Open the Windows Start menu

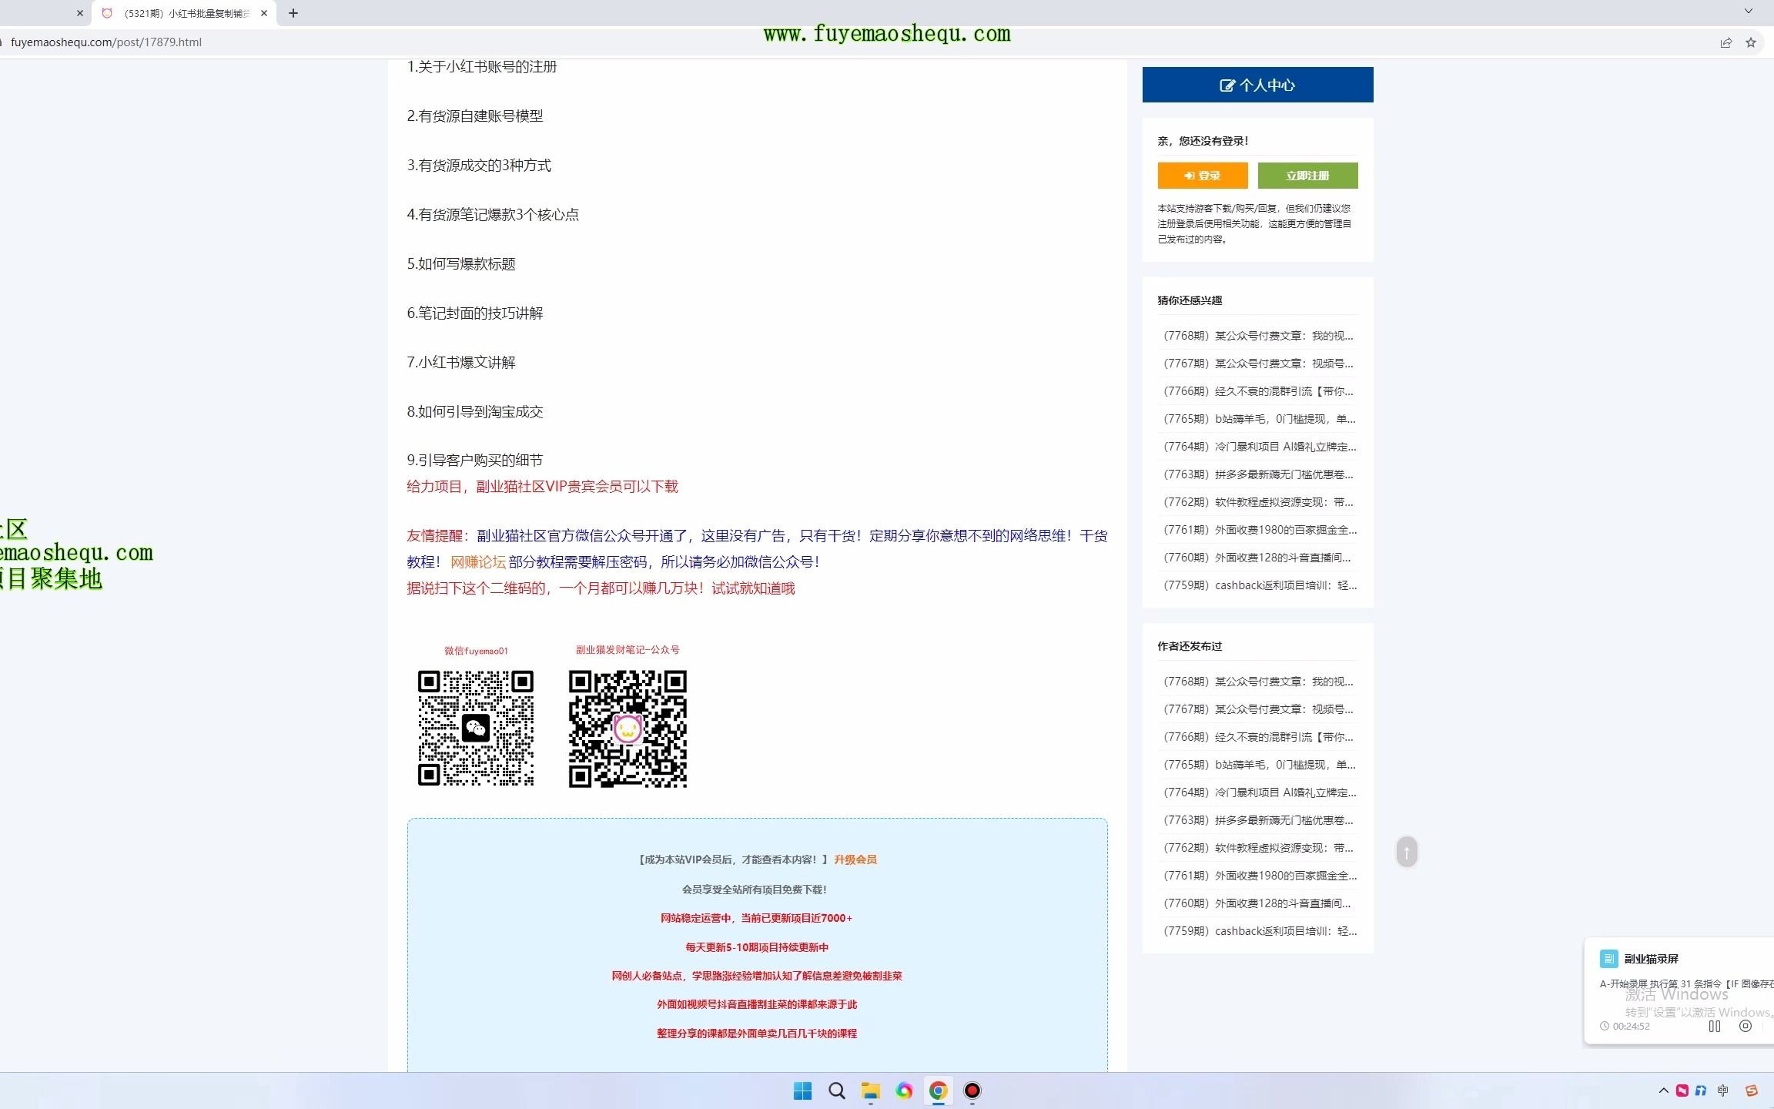pos(802,1091)
